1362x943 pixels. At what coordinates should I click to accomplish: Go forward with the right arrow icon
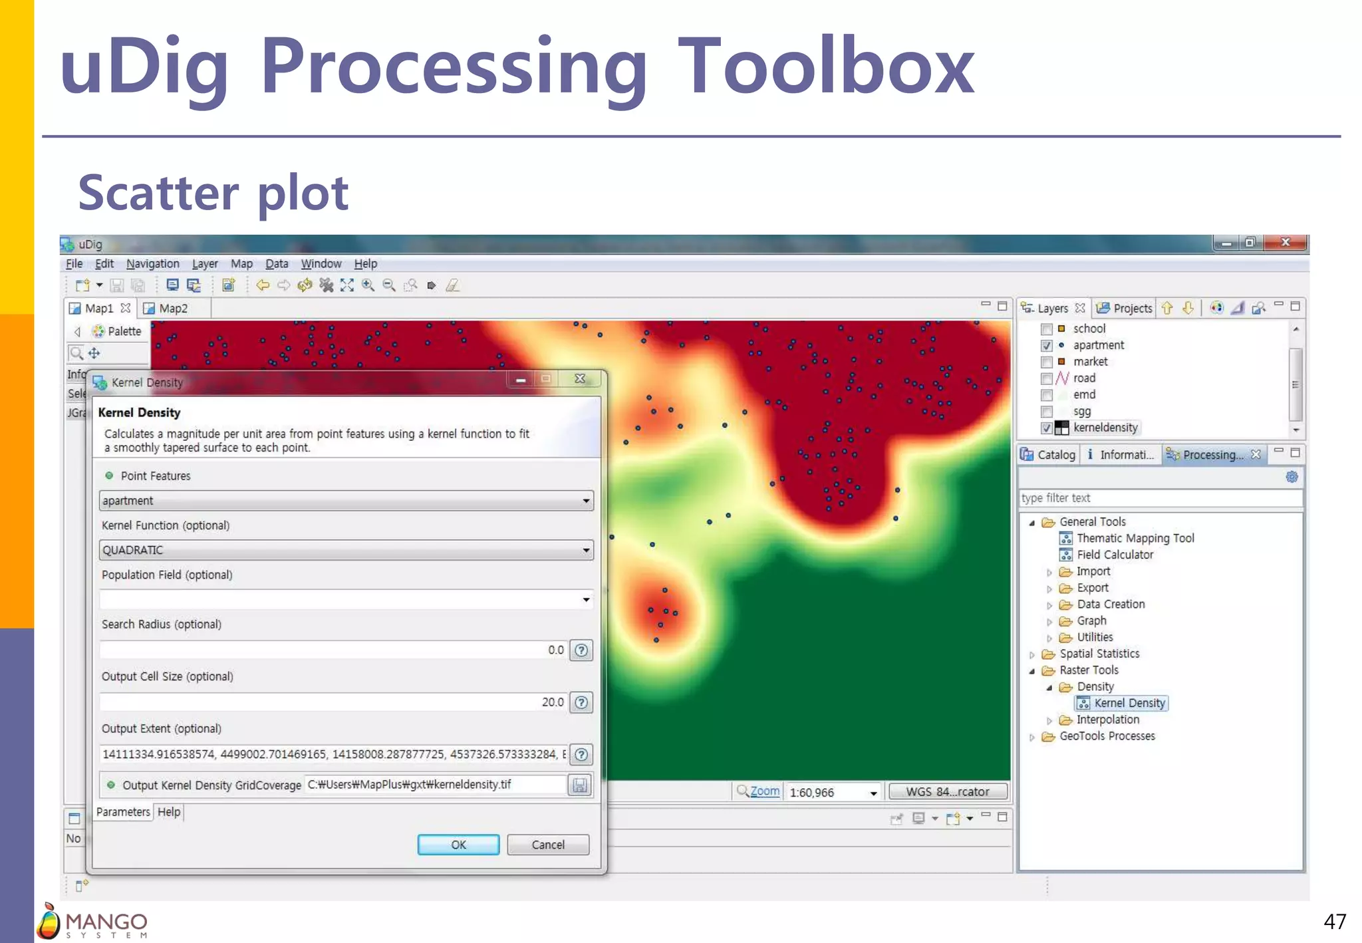tap(284, 285)
